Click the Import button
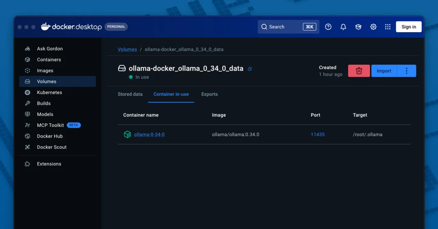438x229 pixels. pos(384,71)
